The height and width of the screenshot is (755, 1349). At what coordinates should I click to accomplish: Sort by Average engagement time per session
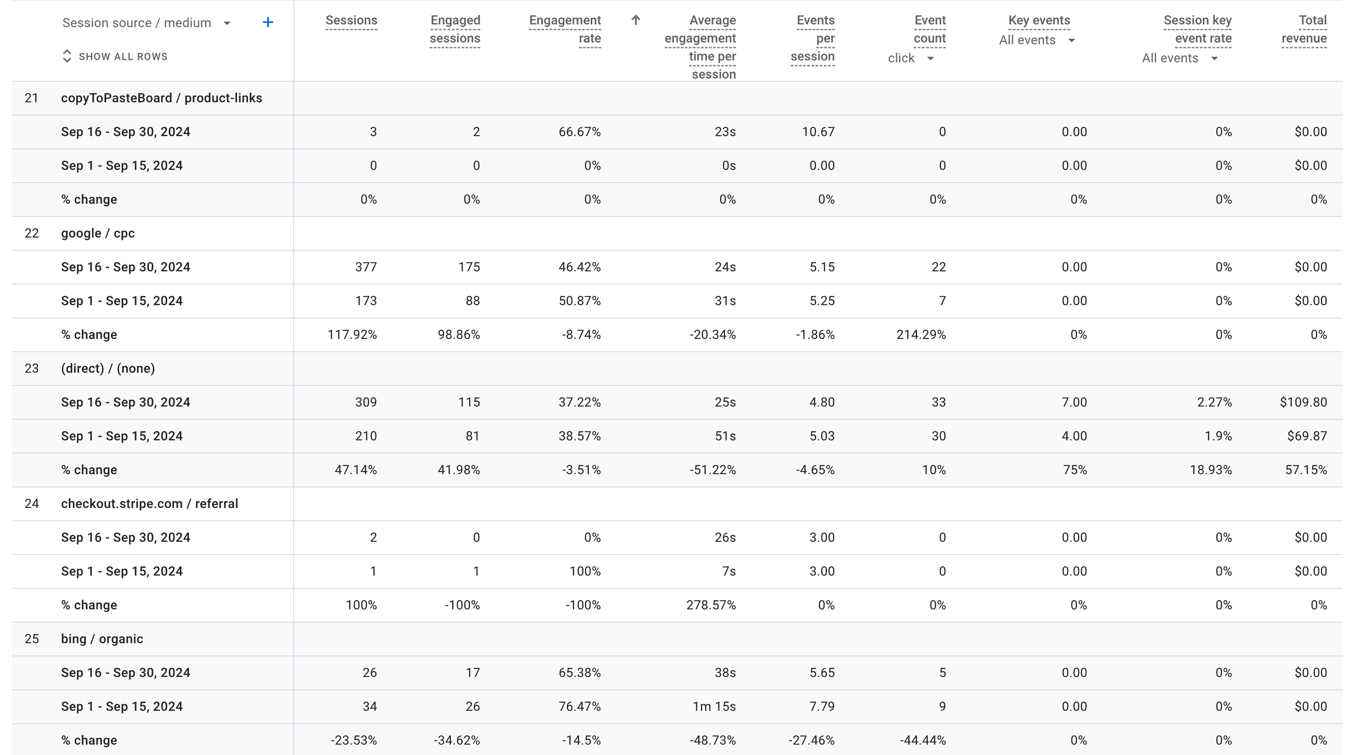(700, 47)
